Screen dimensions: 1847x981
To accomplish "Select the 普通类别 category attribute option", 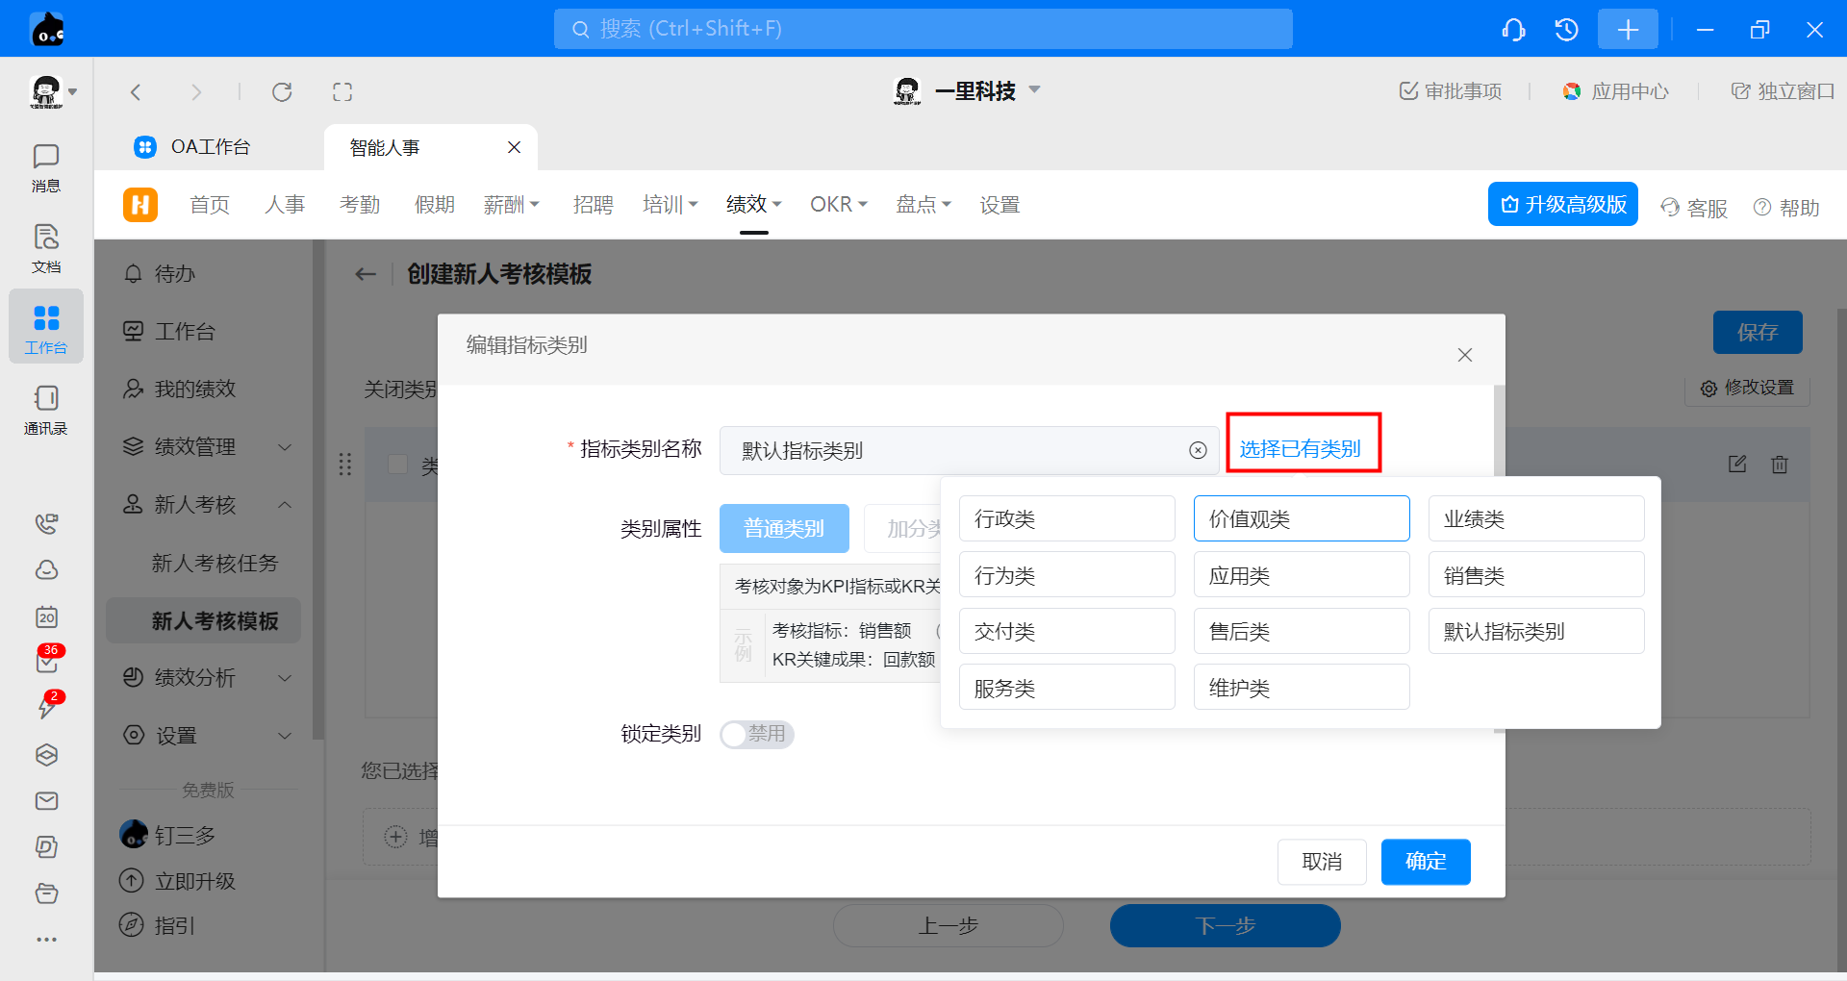I will [784, 529].
